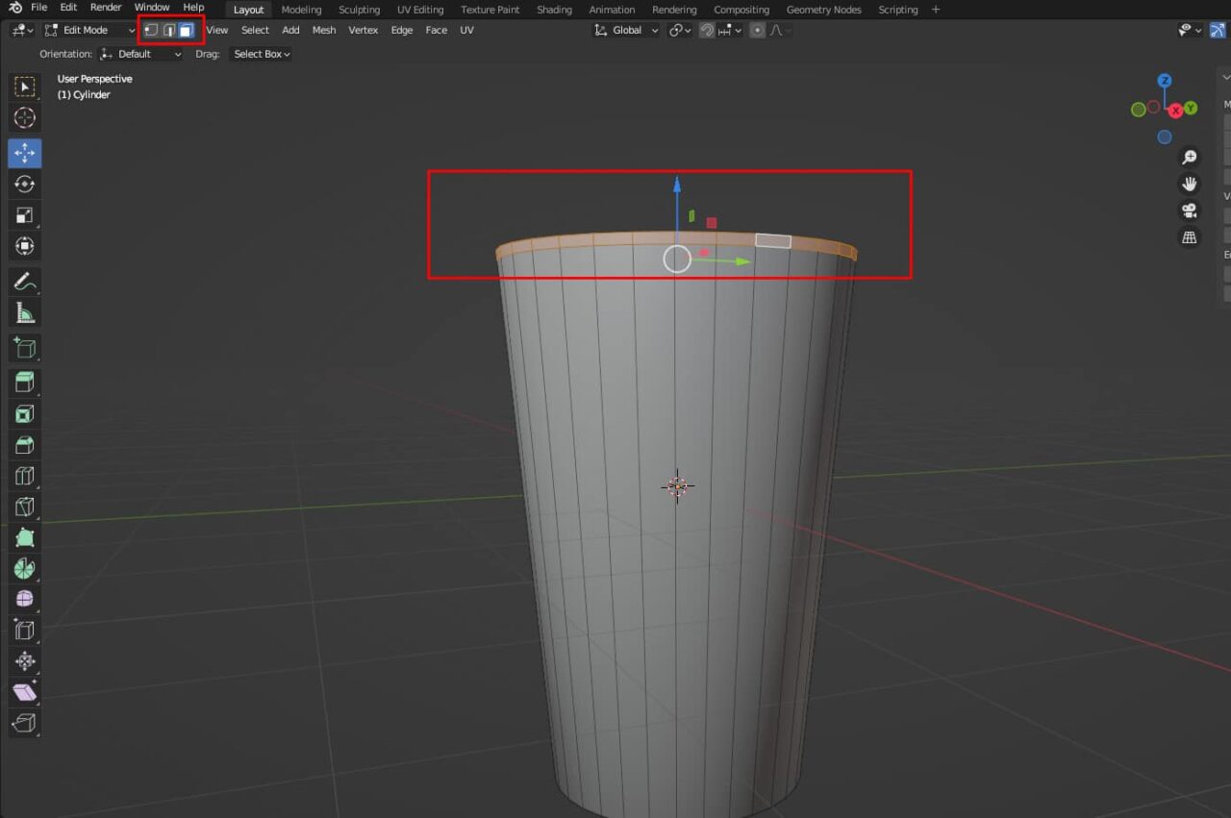Select the Move tool
The height and width of the screenshot is (818, 1231).
24,152
